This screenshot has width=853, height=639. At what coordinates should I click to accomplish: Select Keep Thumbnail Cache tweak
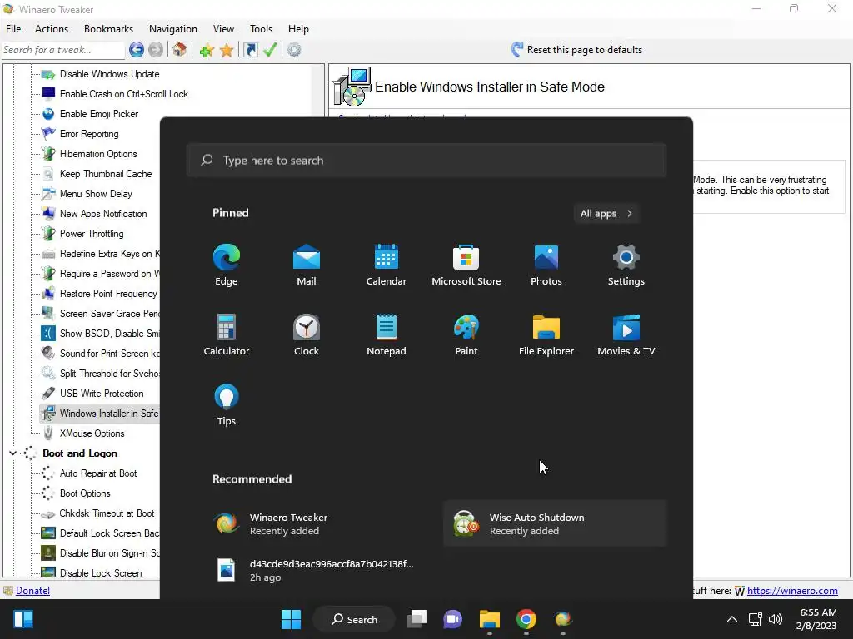tap(106, 174)
